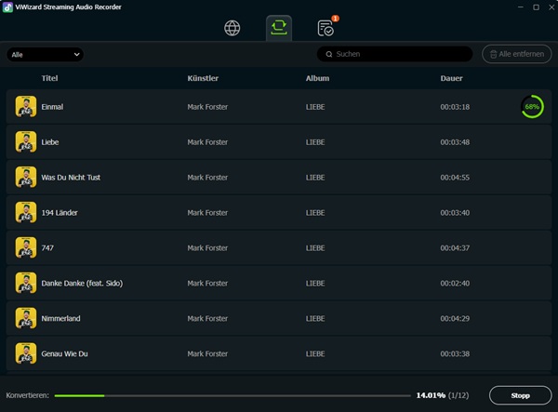Click duration '00:04:55'
The width and height of the screenshot is (558, 412).
[455, 178]
